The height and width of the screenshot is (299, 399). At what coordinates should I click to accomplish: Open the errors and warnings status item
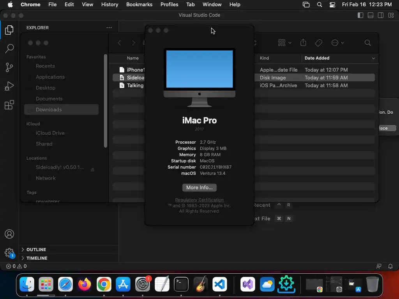pos(16,266)
